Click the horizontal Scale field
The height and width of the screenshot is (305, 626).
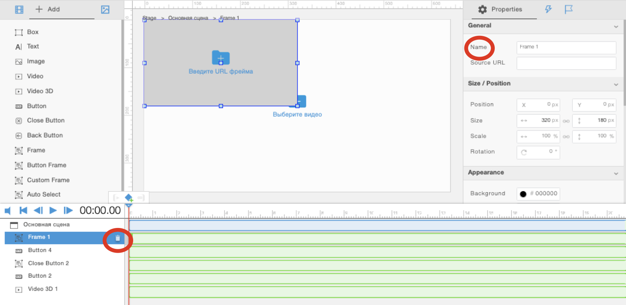538,136
